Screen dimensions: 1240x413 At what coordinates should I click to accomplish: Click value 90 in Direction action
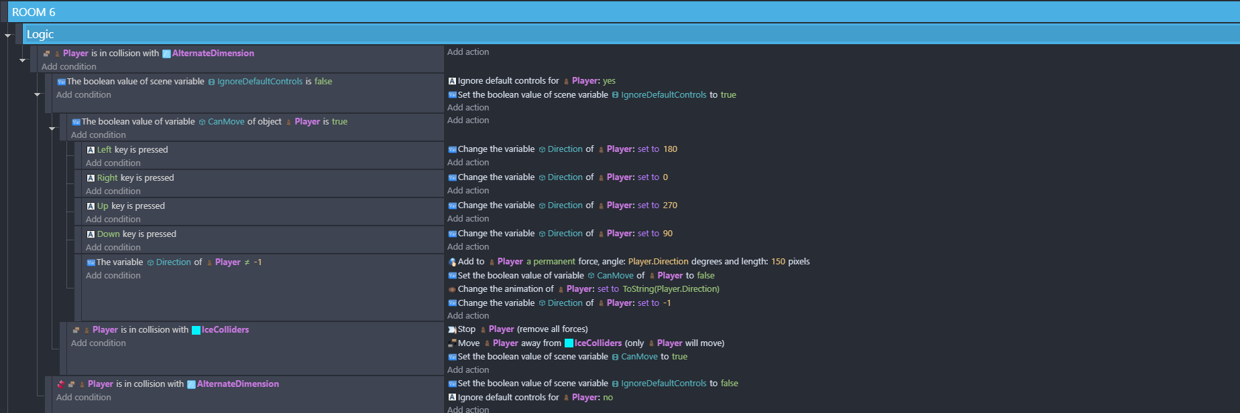pyautogui.click(x=668, y=234)
